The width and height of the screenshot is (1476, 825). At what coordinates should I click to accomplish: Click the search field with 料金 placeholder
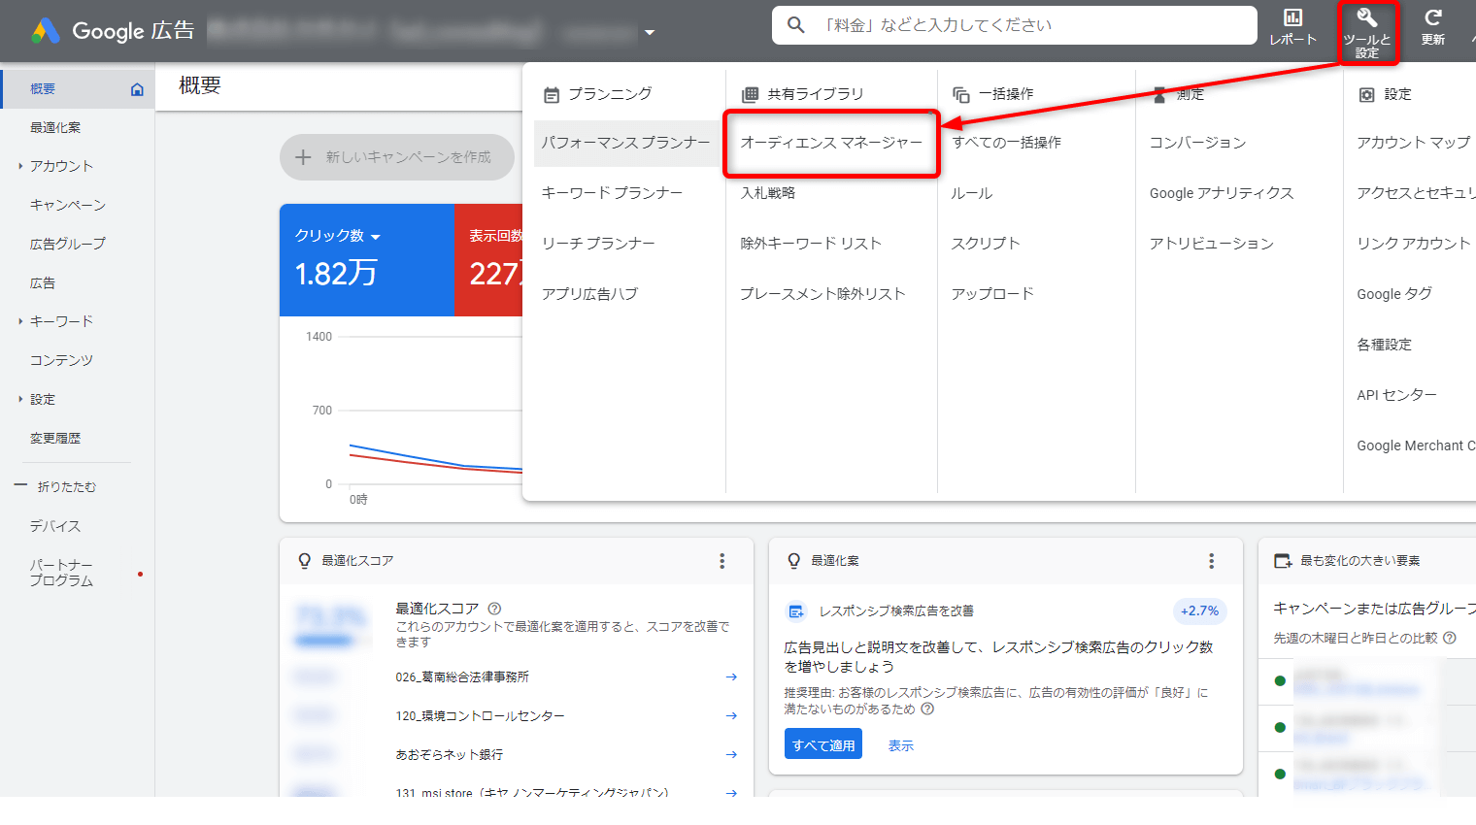tap(1015, 25)
